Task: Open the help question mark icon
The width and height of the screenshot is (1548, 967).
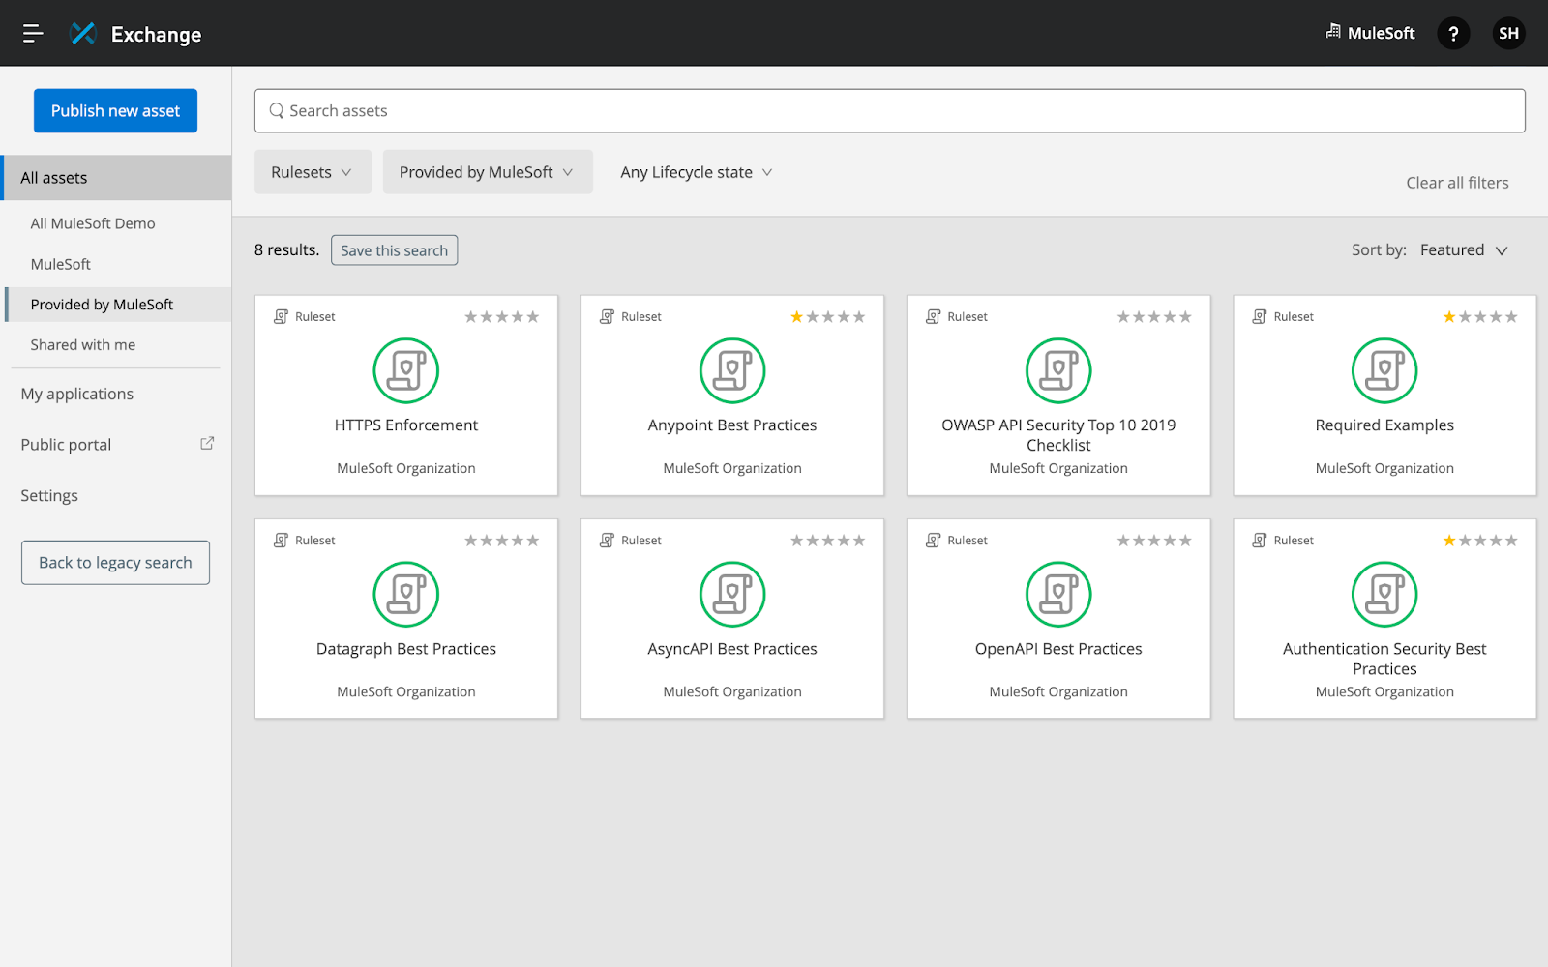Action: point(1452,33)
